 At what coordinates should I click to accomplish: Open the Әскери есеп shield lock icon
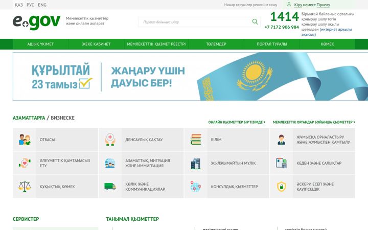pyautogui.click(x=281, y=187)
